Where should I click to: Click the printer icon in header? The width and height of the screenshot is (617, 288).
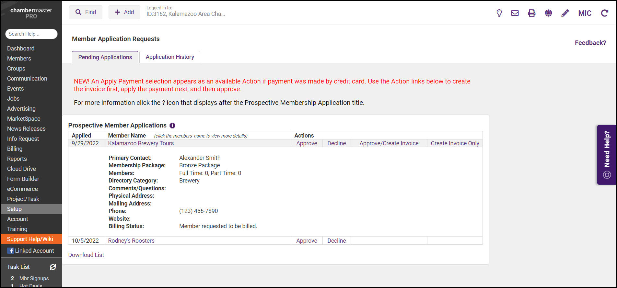coord(532,13)
